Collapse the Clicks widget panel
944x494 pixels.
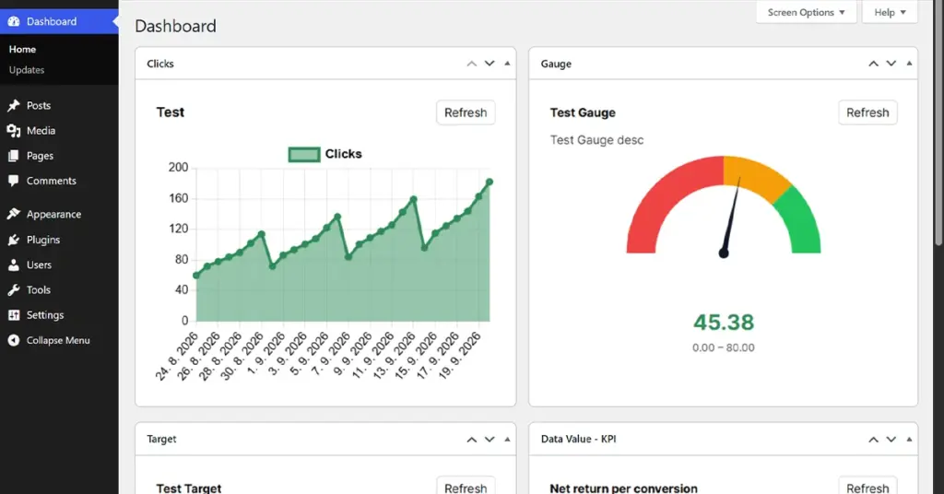coord(507,64)
